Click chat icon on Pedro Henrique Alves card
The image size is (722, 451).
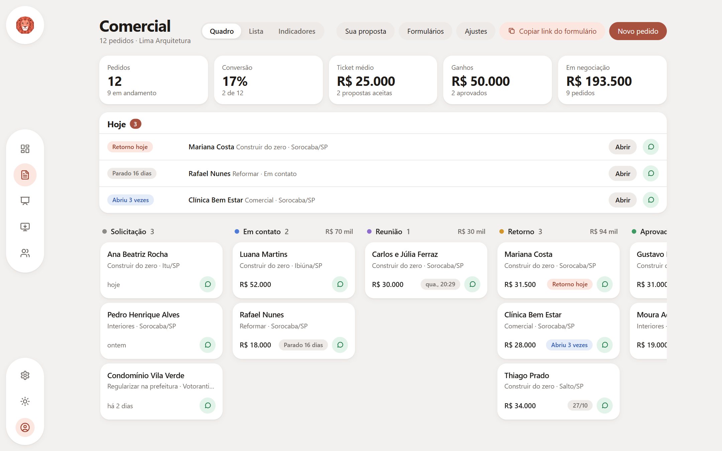(208, 345)
